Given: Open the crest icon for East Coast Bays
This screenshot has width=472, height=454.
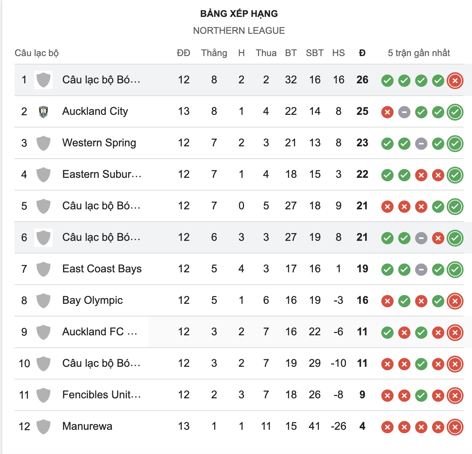Looking at the screenshot, I should pos(43,269).
